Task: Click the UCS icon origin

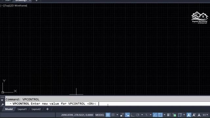Action: click(x=3, y=92)
